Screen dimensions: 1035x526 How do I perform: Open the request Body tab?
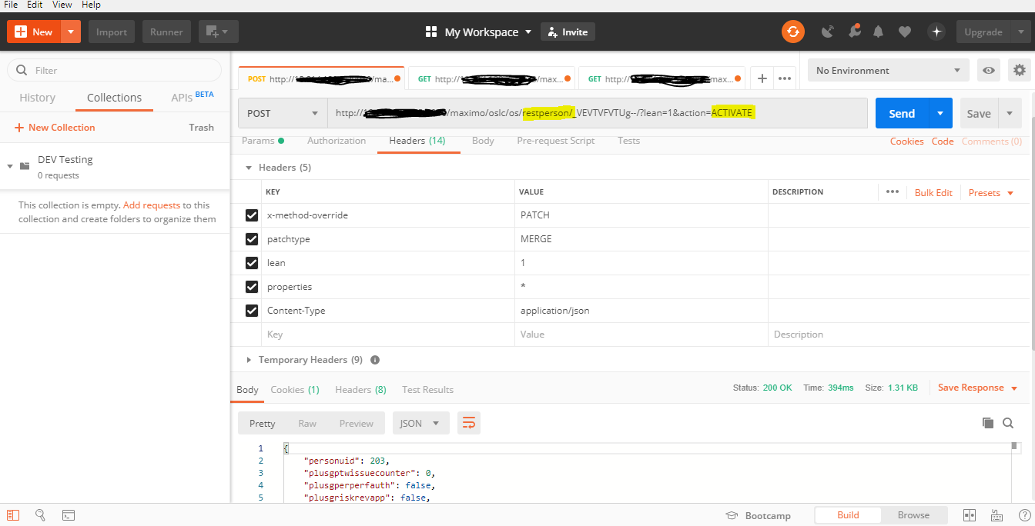point(483,141)
